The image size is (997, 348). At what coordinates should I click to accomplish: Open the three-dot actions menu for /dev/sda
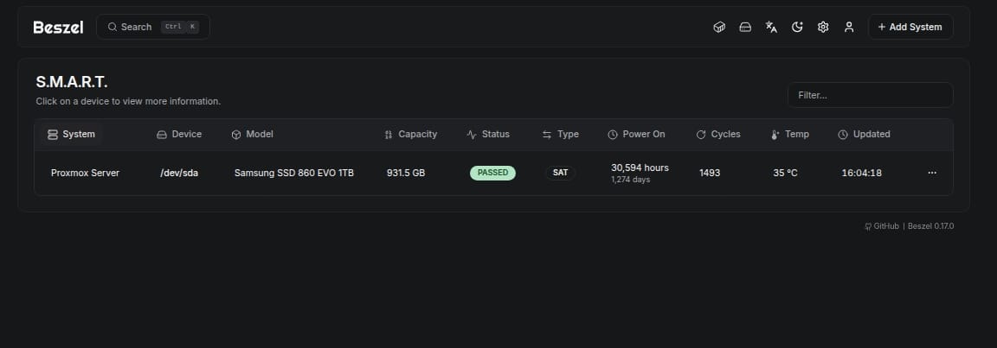point(932,173)
